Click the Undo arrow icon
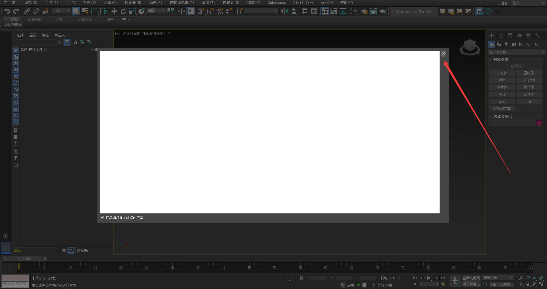The width and height of the screenshot is (547, 289). point(7,11)
